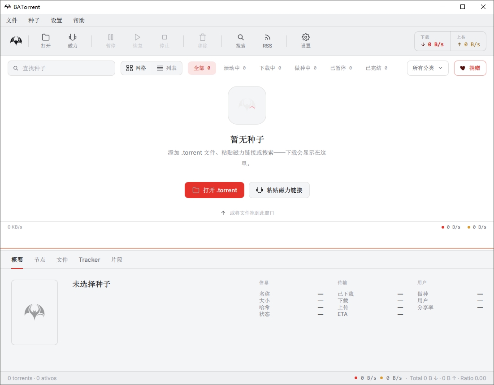Switch to 网格 grid view
This screenshot has width=494, height=385.
point(136,68)
